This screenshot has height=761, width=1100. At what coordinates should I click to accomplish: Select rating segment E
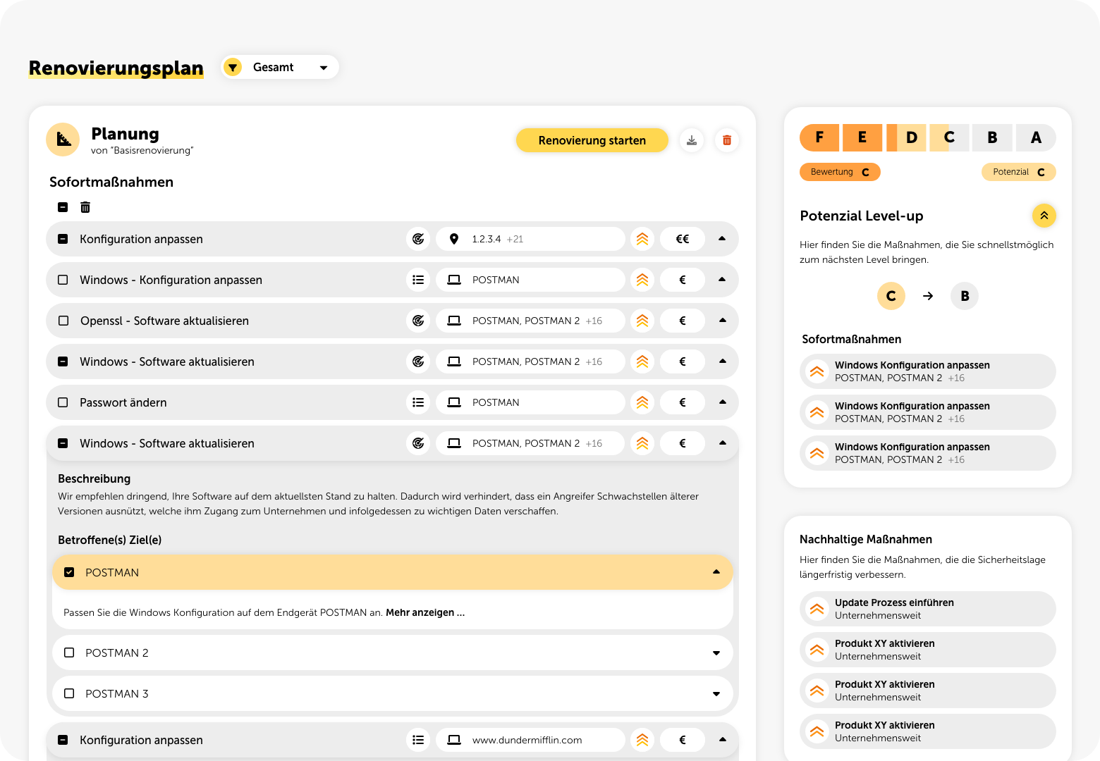coord(862,137)
